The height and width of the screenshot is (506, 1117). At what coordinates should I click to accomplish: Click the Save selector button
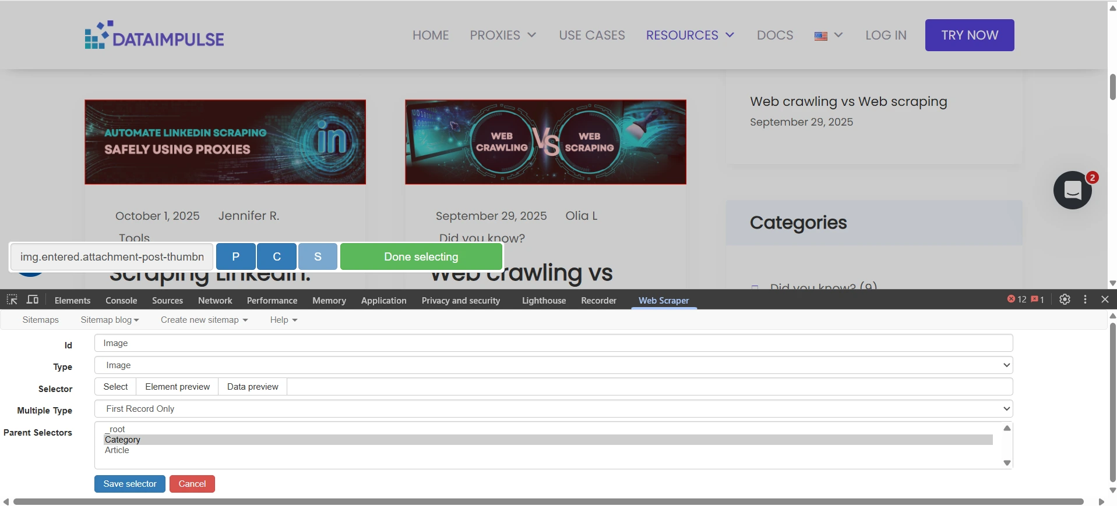click(130, 484)
